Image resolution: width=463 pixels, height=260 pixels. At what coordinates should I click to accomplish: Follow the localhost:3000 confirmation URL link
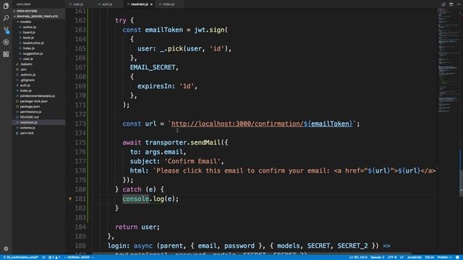[x=262, y=123]
